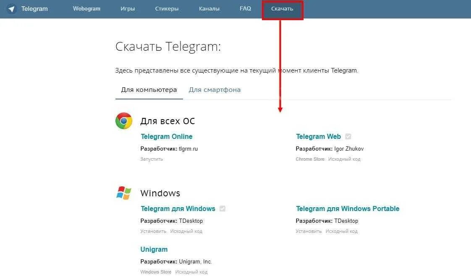The width and height of the screenshot is (471, 279).
Task: Switch to the Для смартфона tab
Action: 215,90
